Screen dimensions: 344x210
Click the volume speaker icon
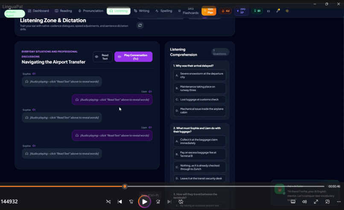304,201
